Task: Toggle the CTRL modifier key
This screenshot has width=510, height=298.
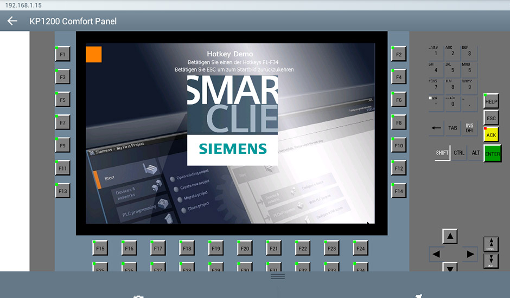Action: 459,153
